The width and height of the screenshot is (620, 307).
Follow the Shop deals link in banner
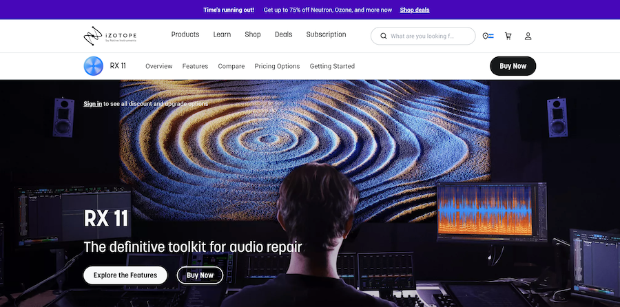pos(415,10)
